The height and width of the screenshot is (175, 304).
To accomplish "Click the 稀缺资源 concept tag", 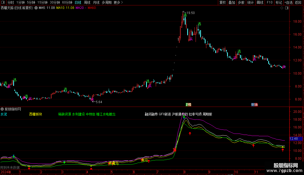I will point(65,114).
